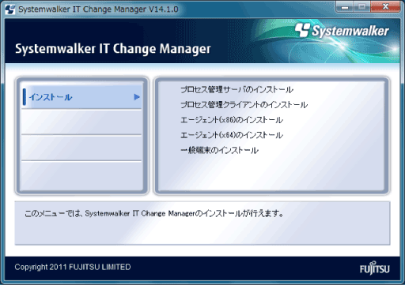Minimize the installer window
405x285 pixels.
tap(344, 7)
